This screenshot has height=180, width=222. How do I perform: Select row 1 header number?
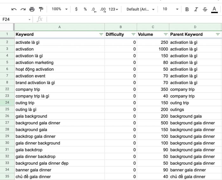tap(7, 34)
